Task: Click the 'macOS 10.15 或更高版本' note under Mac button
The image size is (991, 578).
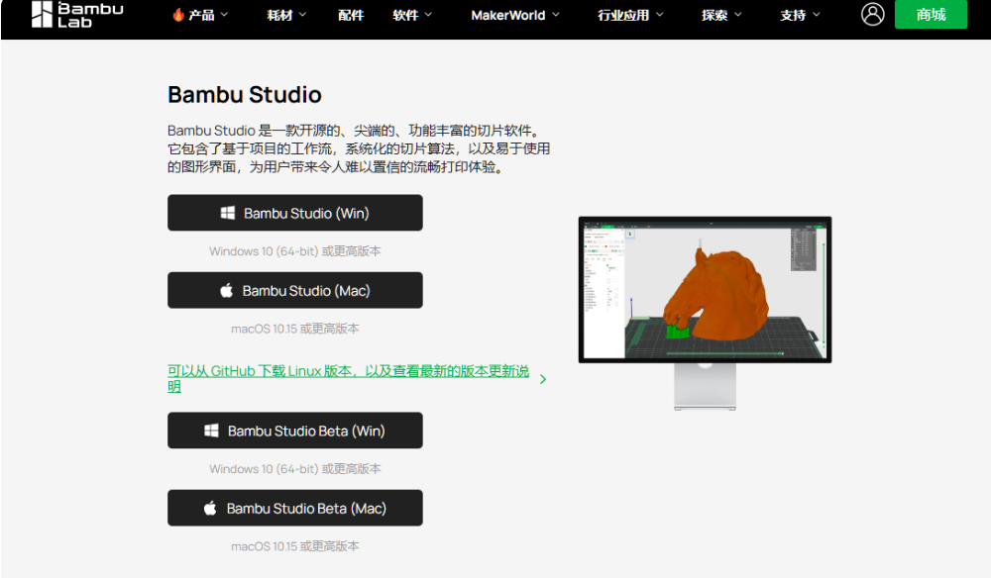Action: click(x=295, y=329)
